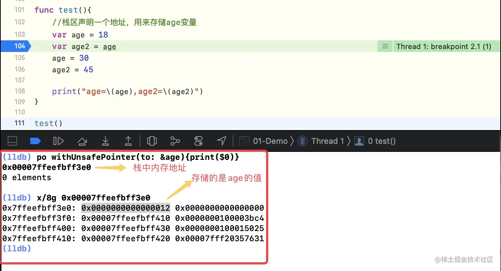The image size is (501, 271).
Task: Click the 'test()' call on line 111
Action: click(48, 123)
